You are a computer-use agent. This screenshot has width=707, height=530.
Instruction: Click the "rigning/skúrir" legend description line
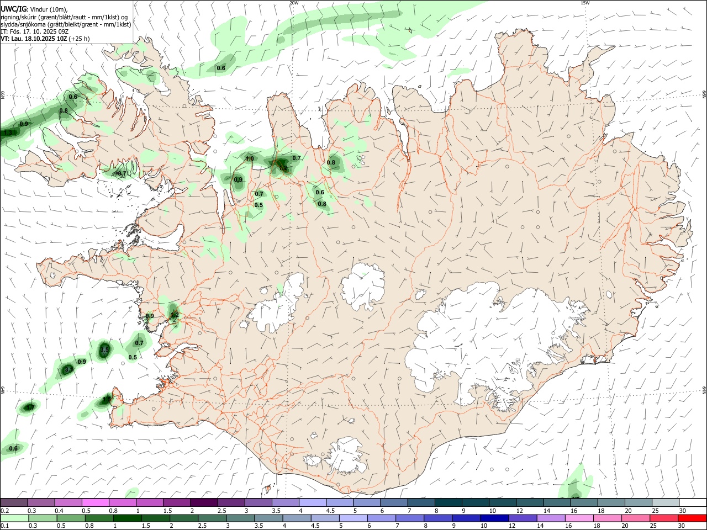[x=64, y=17]
